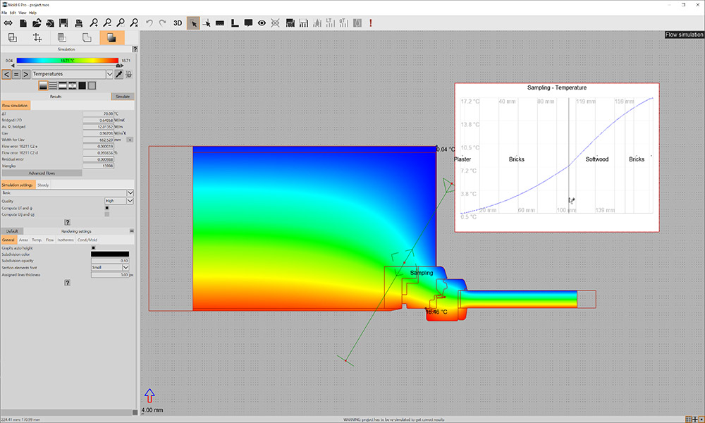Image resolution: width=705 pixels, height=423 pixels.
Task: Open the Isotherms rendering tab
Action: pyautogui.click(x=65, y=240)
